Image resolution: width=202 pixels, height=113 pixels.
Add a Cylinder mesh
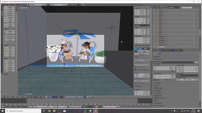9,17
